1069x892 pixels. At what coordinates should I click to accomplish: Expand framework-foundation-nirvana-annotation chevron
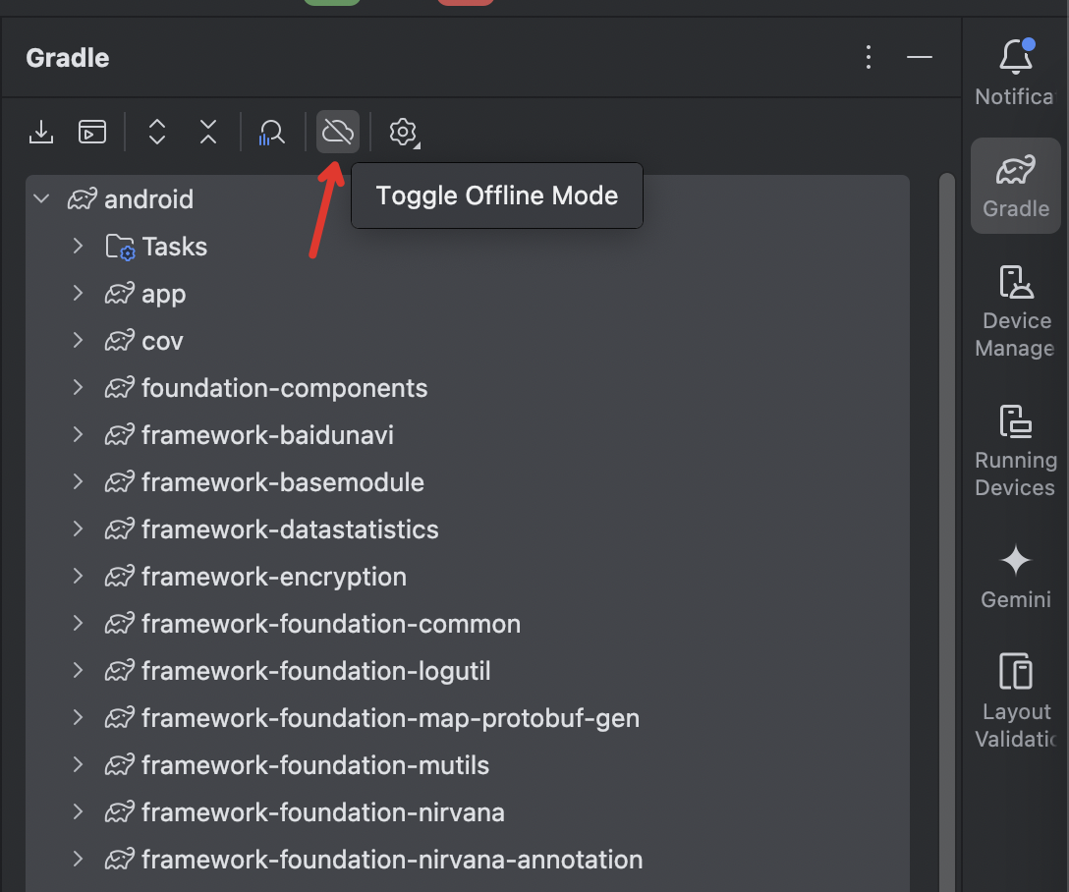[x=78, y=860]
